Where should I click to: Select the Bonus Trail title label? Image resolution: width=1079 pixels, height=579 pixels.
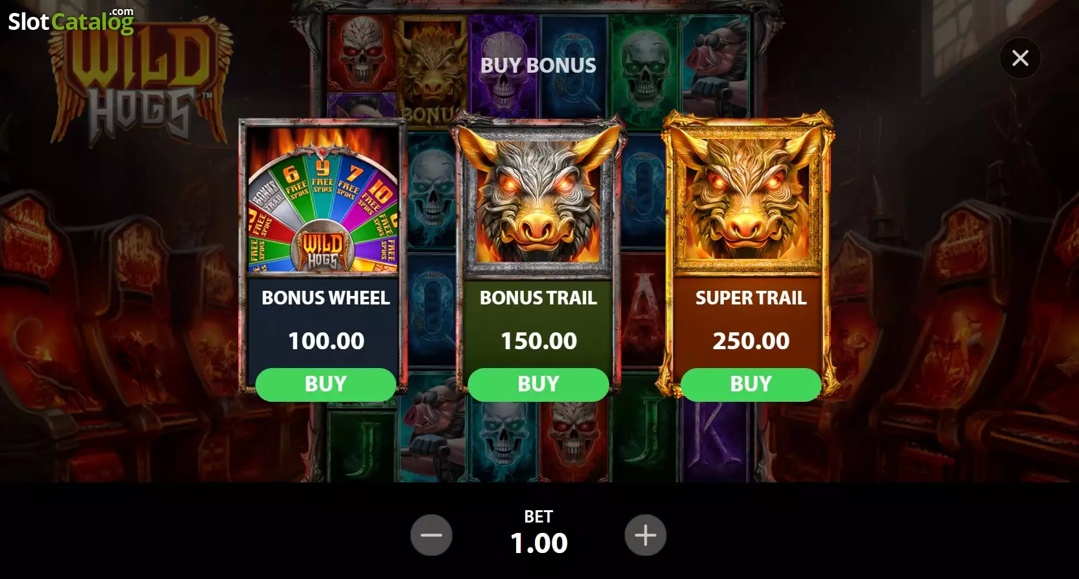[538, 298]
